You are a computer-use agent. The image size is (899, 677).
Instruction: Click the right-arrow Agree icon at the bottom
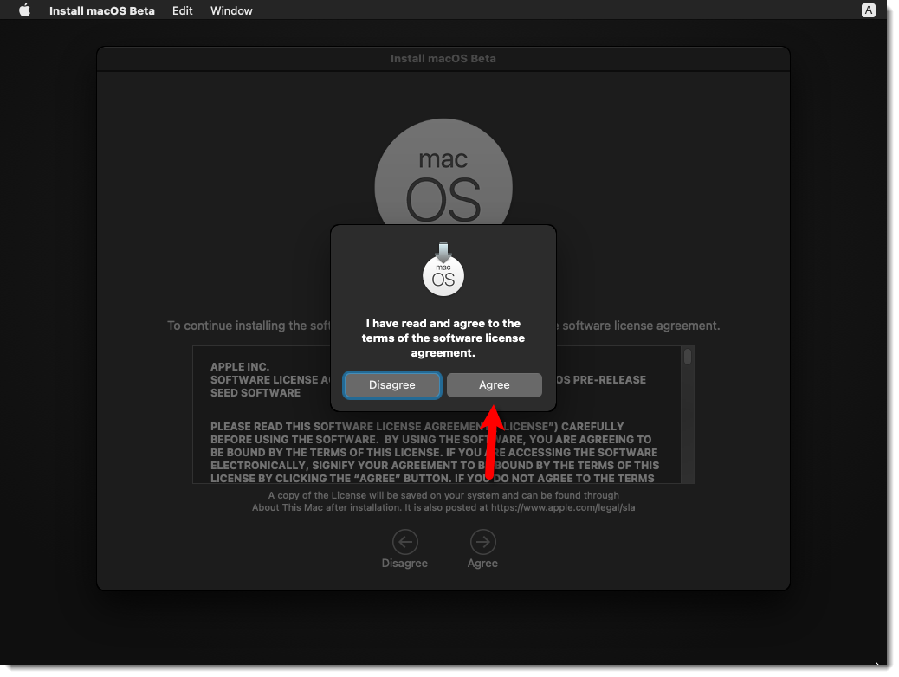482,542
